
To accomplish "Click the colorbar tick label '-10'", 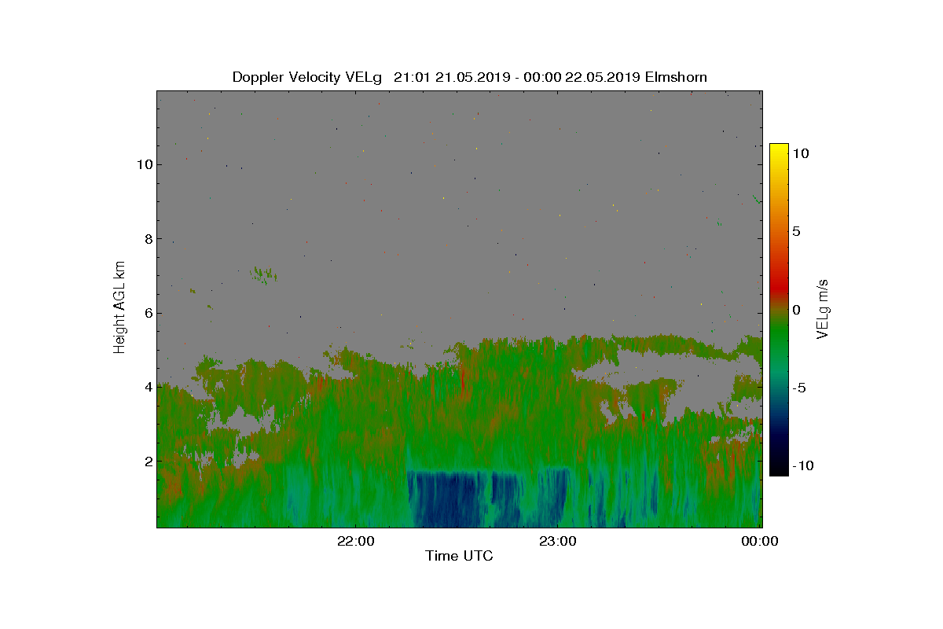I will click(802, 465).
